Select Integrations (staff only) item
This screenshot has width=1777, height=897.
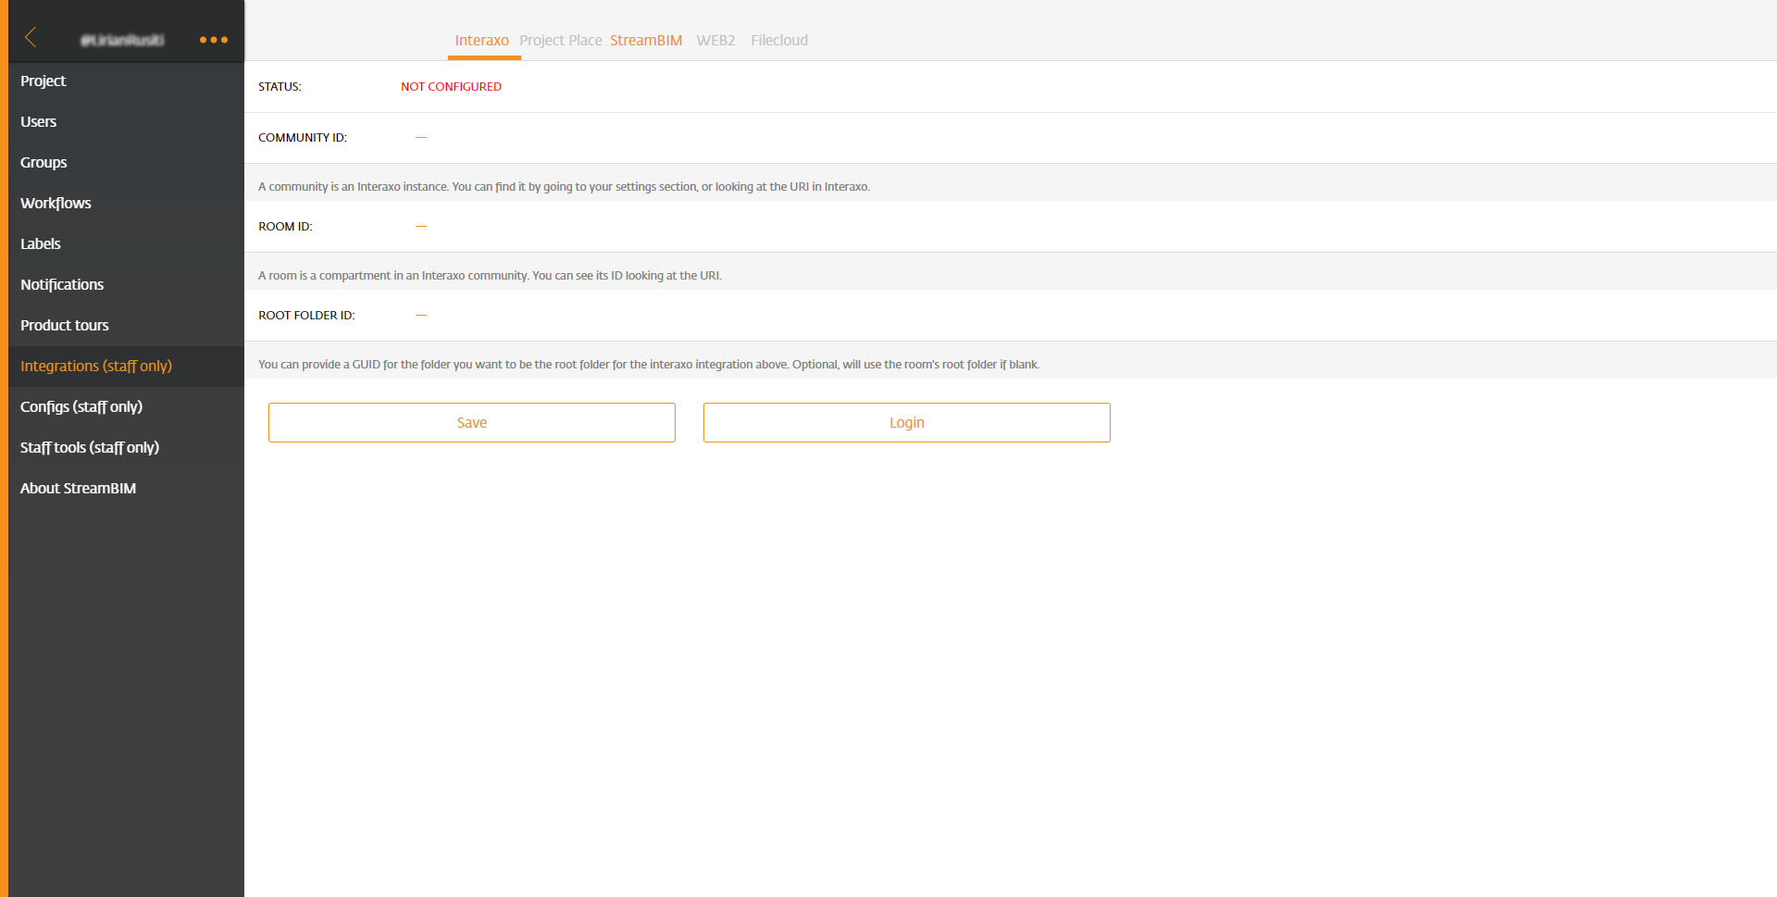(x=126, y=366)
